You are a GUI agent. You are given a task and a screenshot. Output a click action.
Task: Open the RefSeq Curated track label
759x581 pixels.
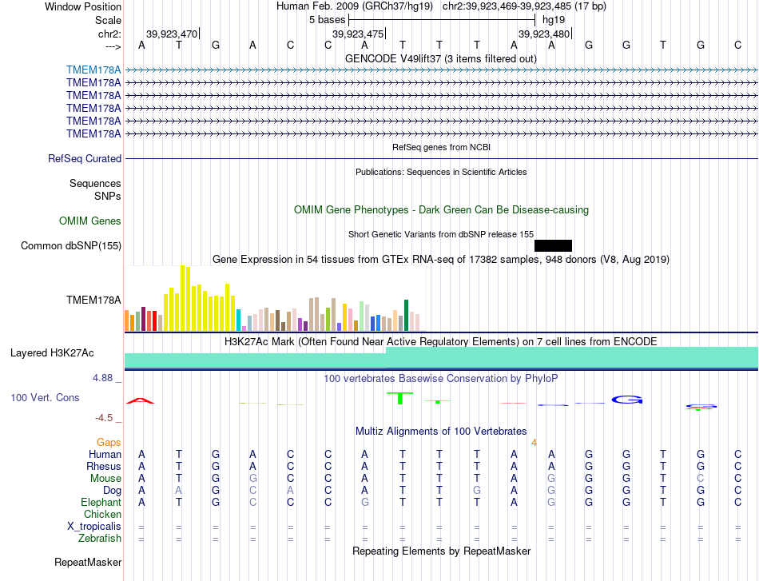85,158
